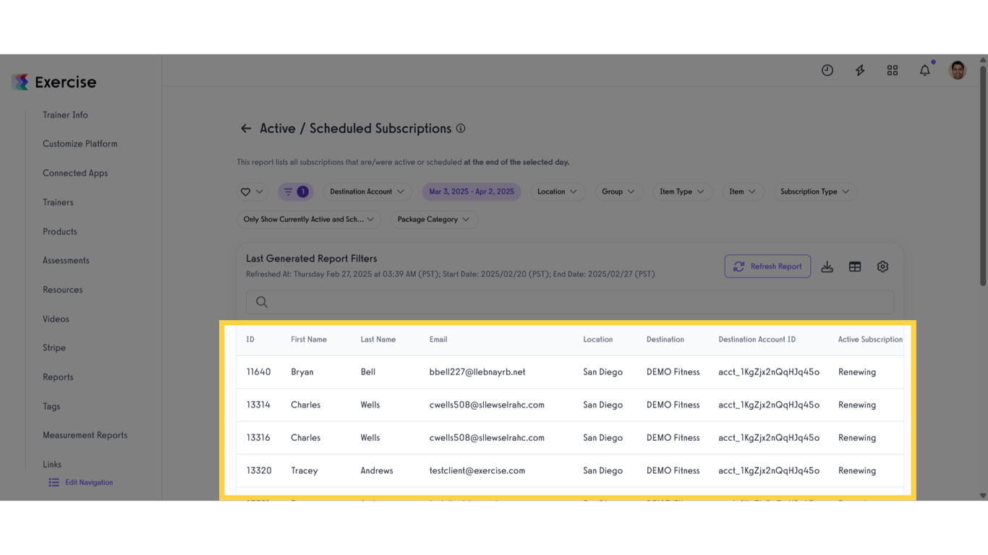Expand the Destination Account filter

367,192
